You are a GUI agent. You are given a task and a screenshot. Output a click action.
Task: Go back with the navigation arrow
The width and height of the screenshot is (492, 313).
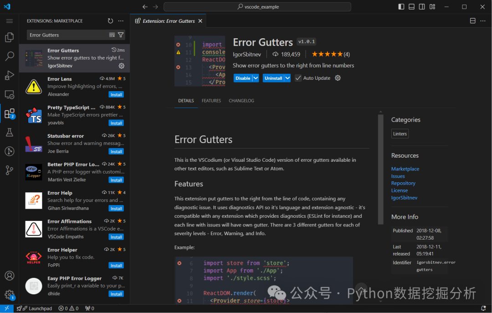(145, 7)
